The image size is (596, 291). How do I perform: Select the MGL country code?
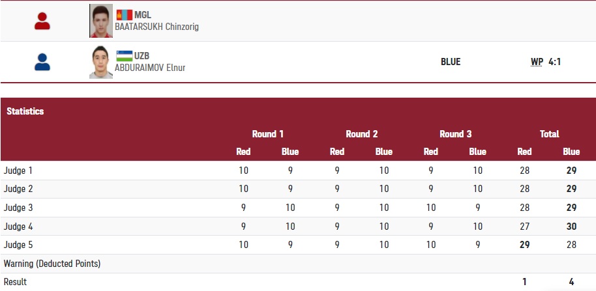(x=143, y=15)
